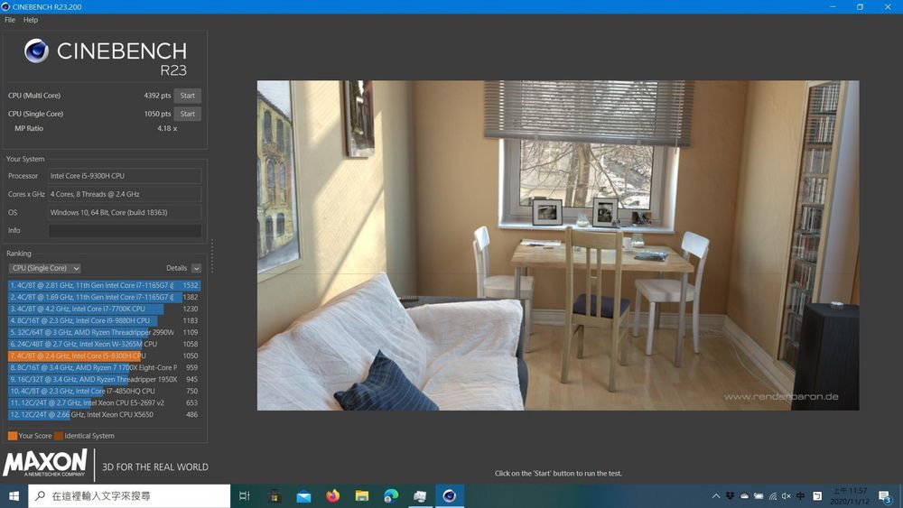903x508 pixels.
Task: Select the highlighted Core i5-9300H ranking row
Action: click(104, 356)
